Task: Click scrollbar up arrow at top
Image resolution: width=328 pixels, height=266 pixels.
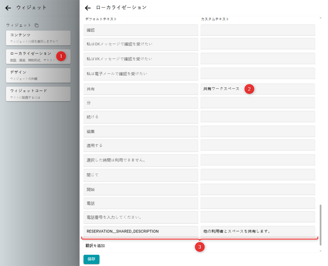Action: point(320,18)
